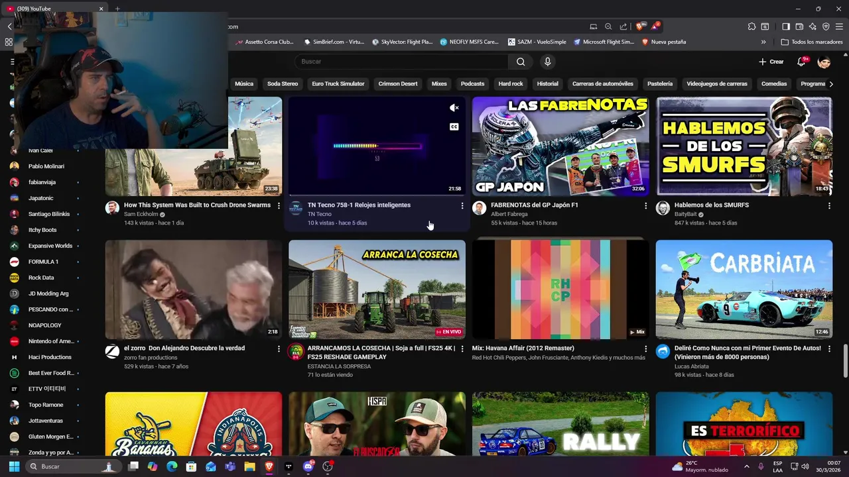The image size is (849, 477).
Task: Open YouTube notifications bell
Action: pyautogui.click(x=801, y=62)
